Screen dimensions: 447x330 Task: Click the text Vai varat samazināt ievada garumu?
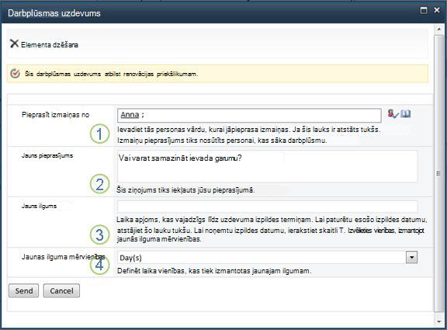point(180,158)
